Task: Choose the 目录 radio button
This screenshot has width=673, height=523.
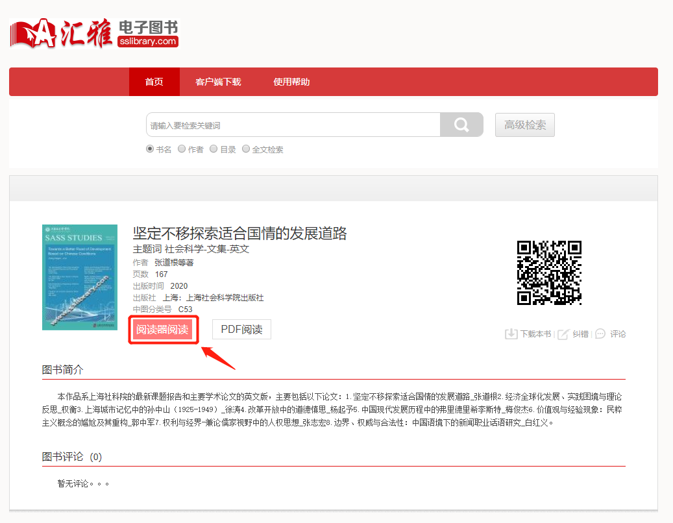Action: 214,149
